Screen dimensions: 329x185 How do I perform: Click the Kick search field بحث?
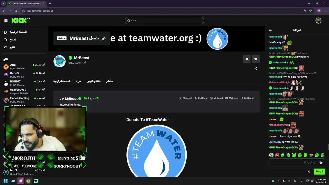pyautogui.click(x=164, y=21)
